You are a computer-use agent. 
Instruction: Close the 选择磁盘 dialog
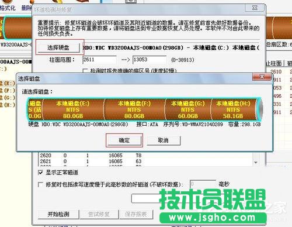click(262, 77)
